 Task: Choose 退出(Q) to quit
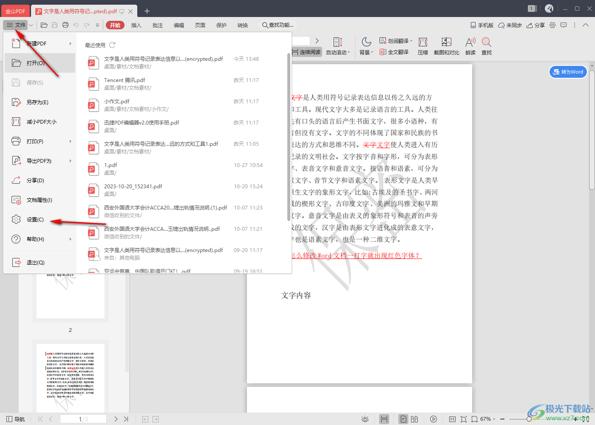pyautogui.click(x=40, y=262)
